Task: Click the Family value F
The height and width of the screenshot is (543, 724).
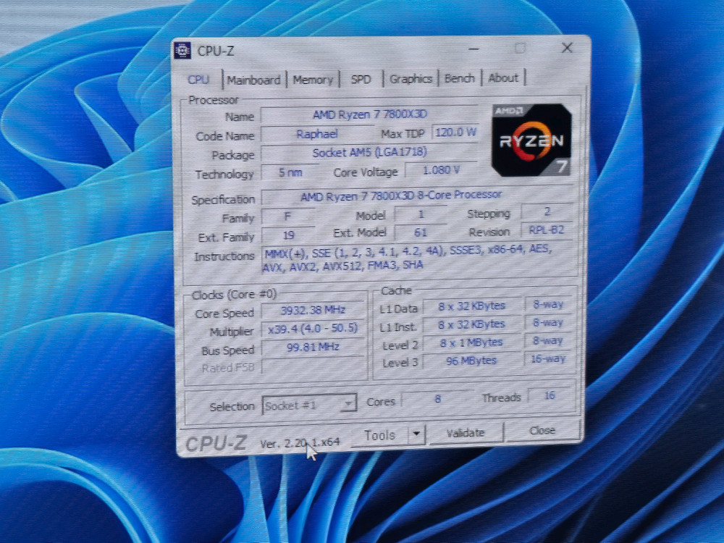Action: [x=288, y=216]
